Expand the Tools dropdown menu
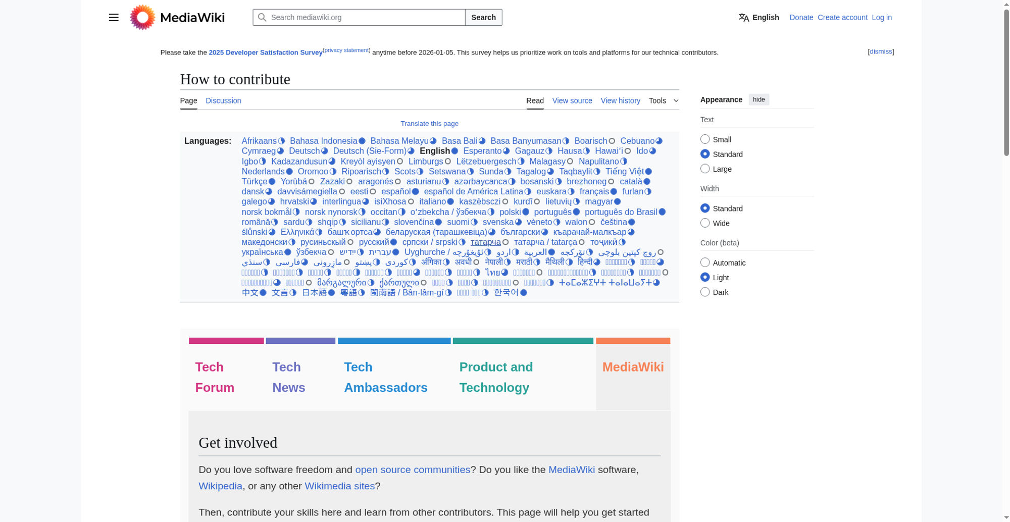The image size is (1010, 522). (664, 101)
